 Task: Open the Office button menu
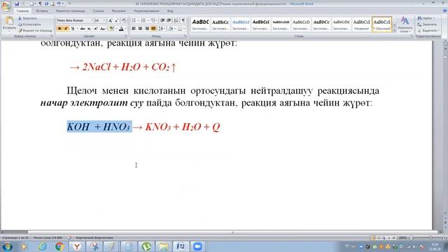(6, 6)
